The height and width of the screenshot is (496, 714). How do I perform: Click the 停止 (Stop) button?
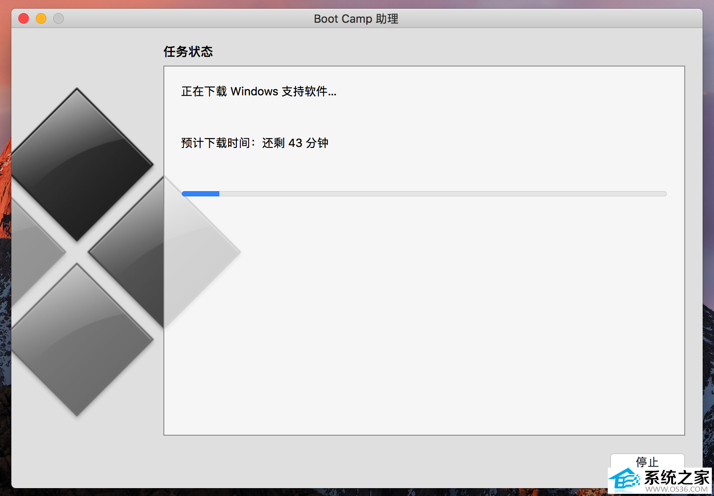[647, 461]
